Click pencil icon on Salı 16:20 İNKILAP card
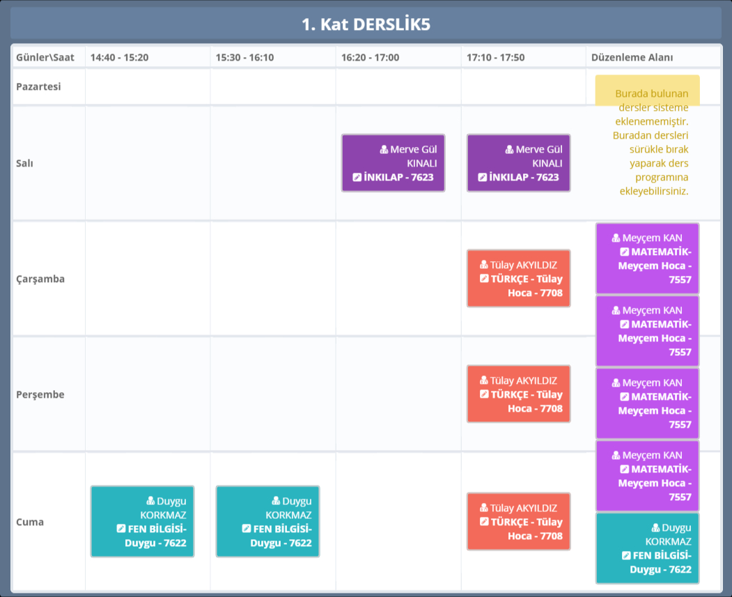 [x=357, y=177]
